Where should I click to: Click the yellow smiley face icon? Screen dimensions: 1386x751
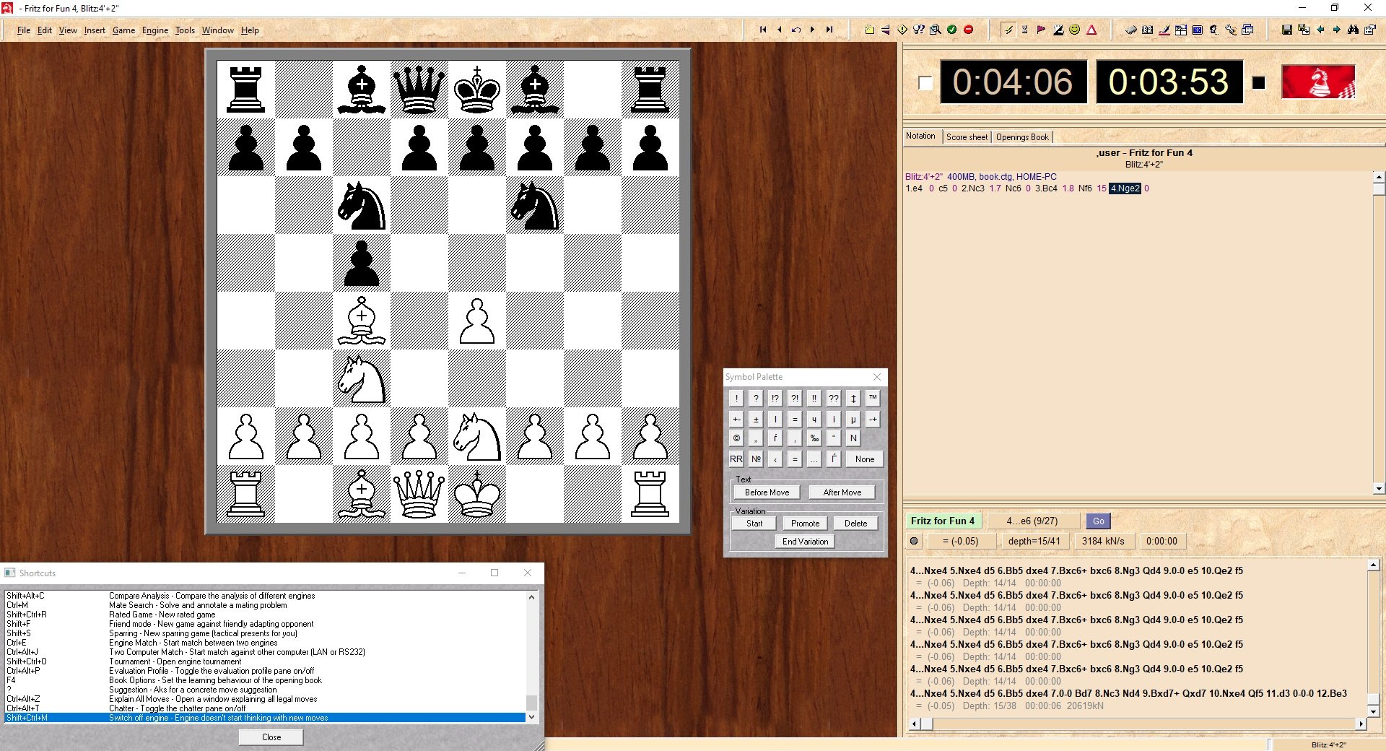tap(1075, 30)
